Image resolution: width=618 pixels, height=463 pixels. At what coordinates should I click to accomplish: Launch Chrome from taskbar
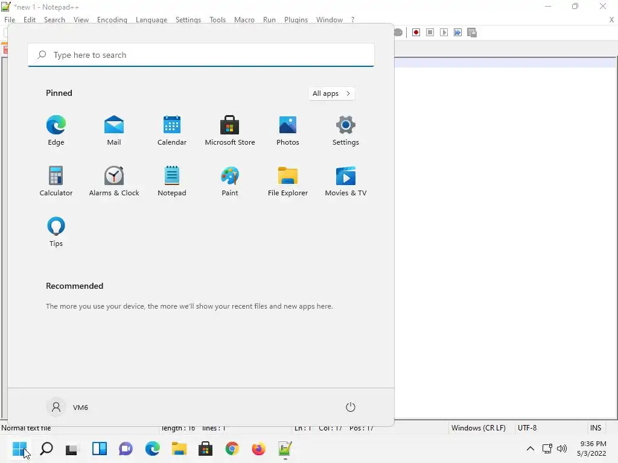coord(232,449)
